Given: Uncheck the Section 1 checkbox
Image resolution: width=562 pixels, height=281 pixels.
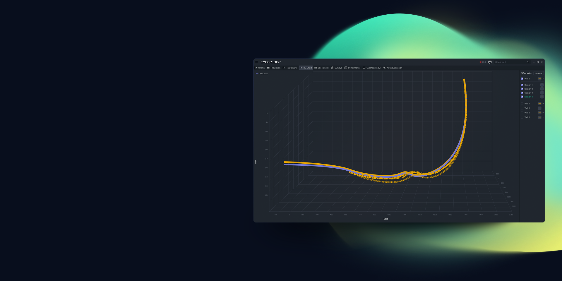Looking at the screenshot, I should 522,85.
